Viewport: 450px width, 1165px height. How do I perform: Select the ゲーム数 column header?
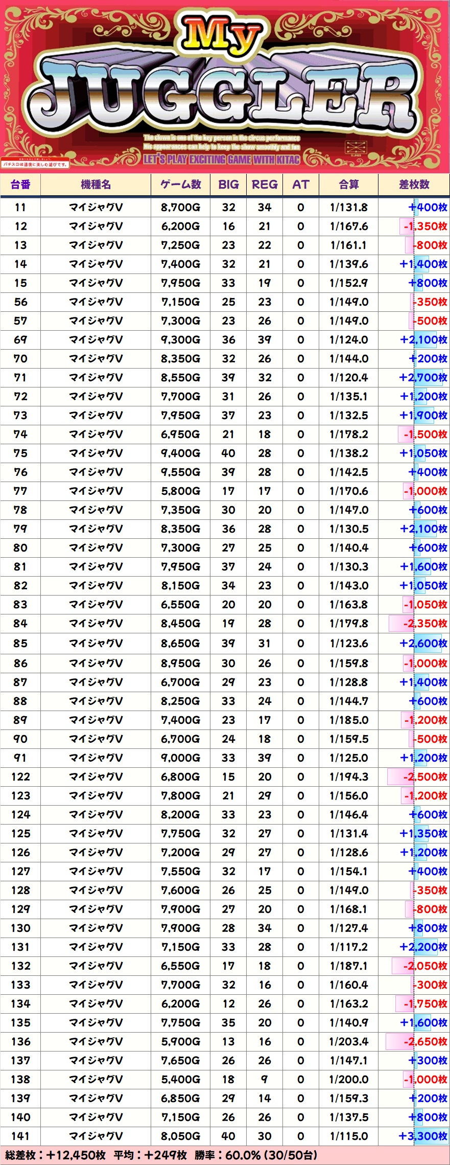[x=180, y=185]
